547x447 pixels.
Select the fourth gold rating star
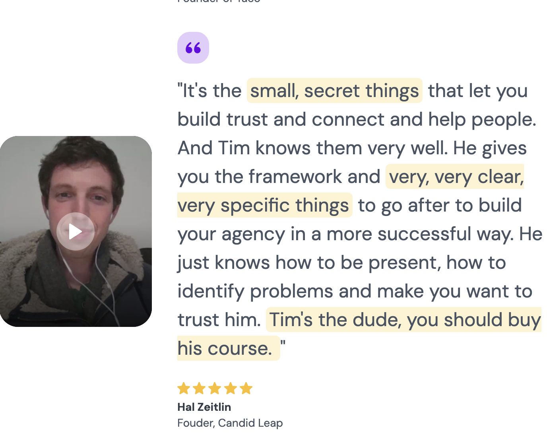(231, 388)
